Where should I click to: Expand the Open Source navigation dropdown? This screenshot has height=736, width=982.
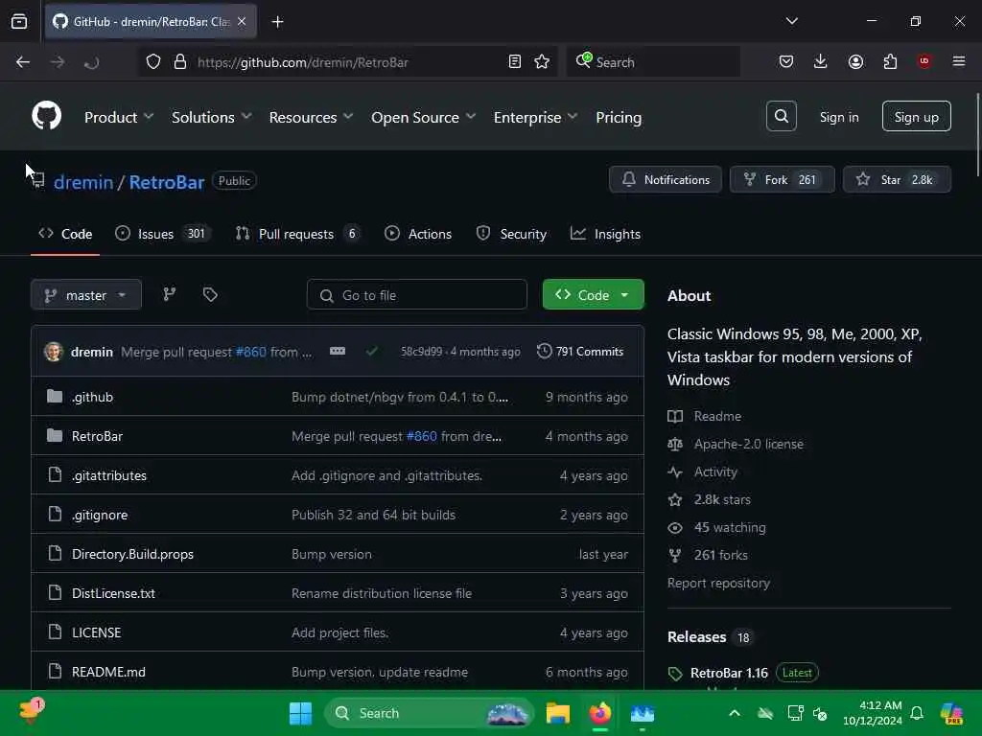click(x=423, y=117)
